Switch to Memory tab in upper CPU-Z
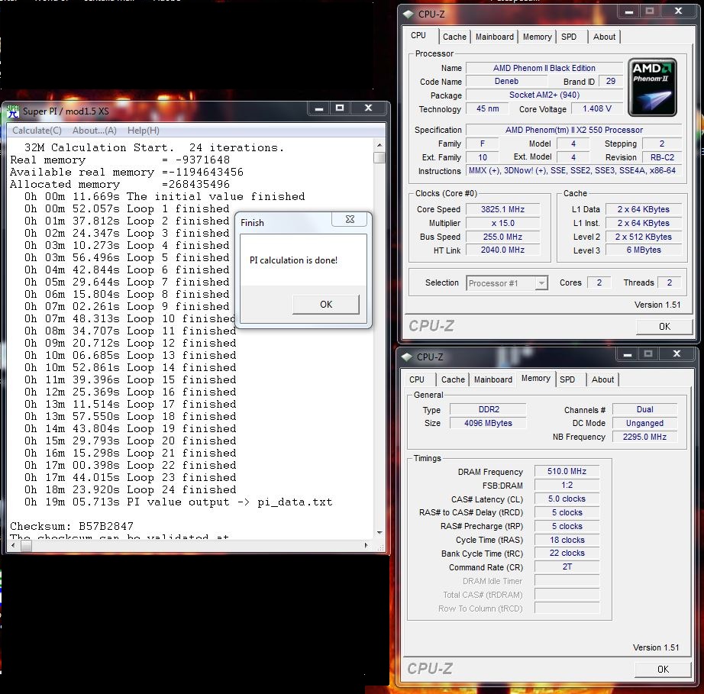The width and height of the screenshot is (704, 694). [537, 37]
